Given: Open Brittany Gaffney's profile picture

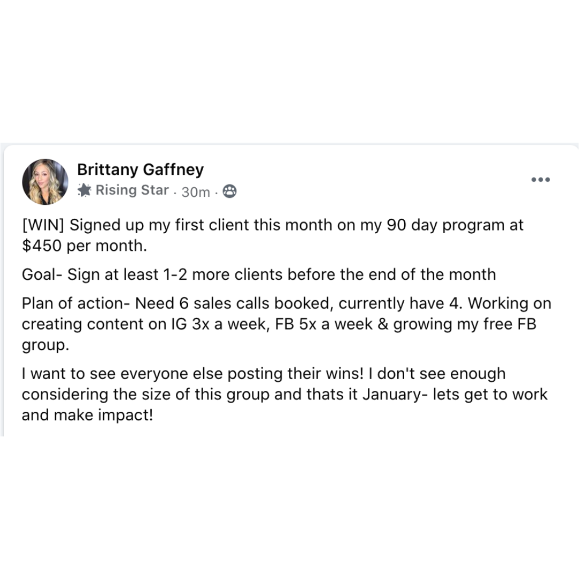Looking at the screenshot, I should 46,182.
